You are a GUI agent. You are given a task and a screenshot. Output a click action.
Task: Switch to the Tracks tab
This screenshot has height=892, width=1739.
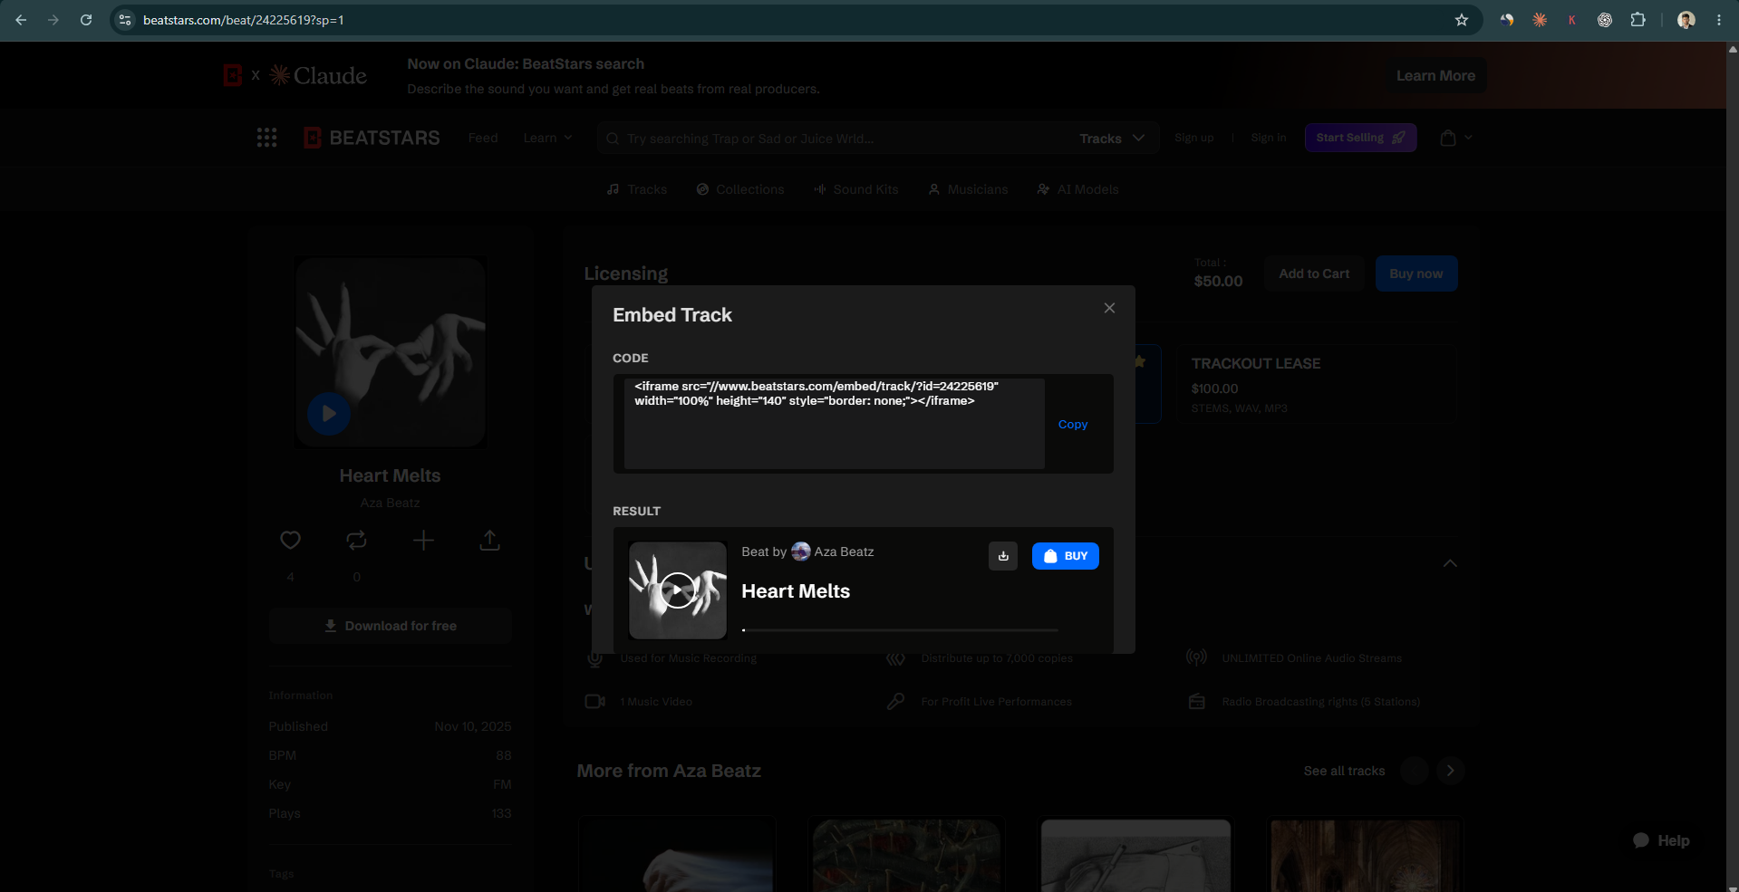637,189
